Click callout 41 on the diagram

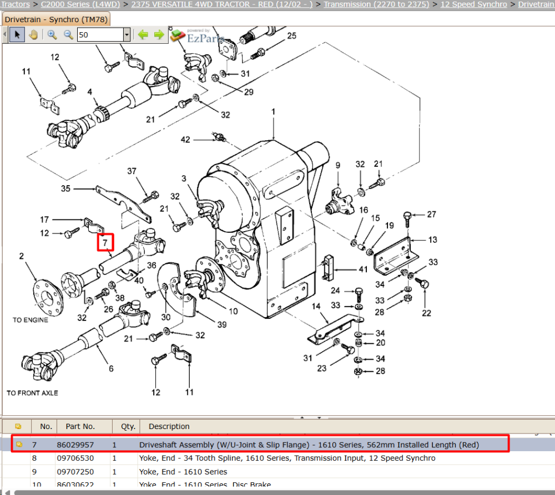click(363, 269)
